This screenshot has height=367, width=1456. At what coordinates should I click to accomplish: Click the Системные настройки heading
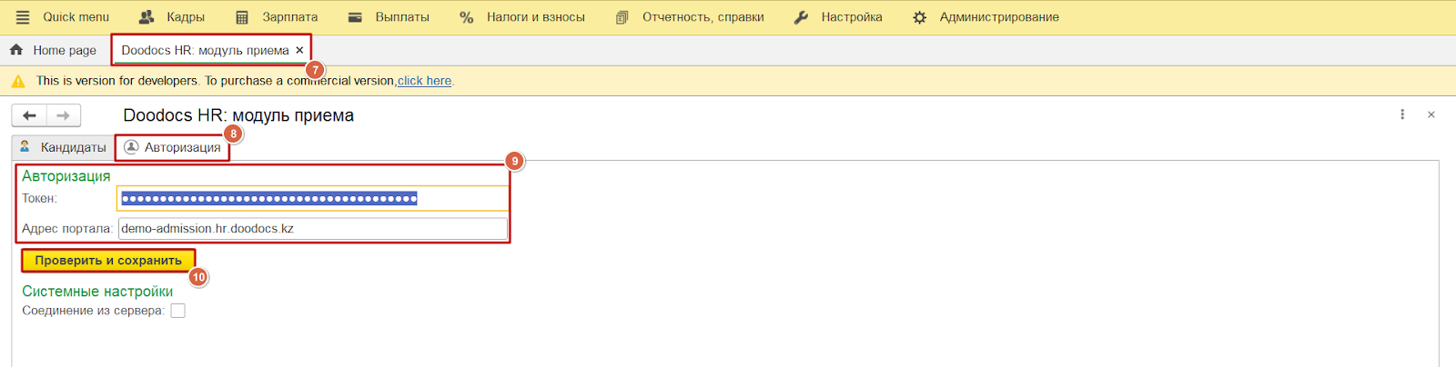[97, 292]
